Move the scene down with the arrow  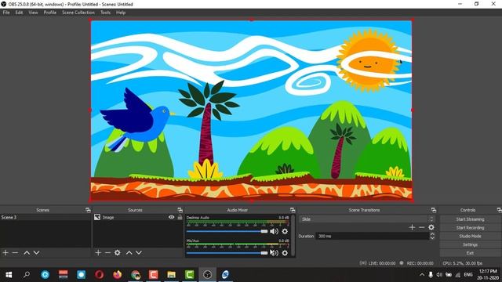(37, 252)
